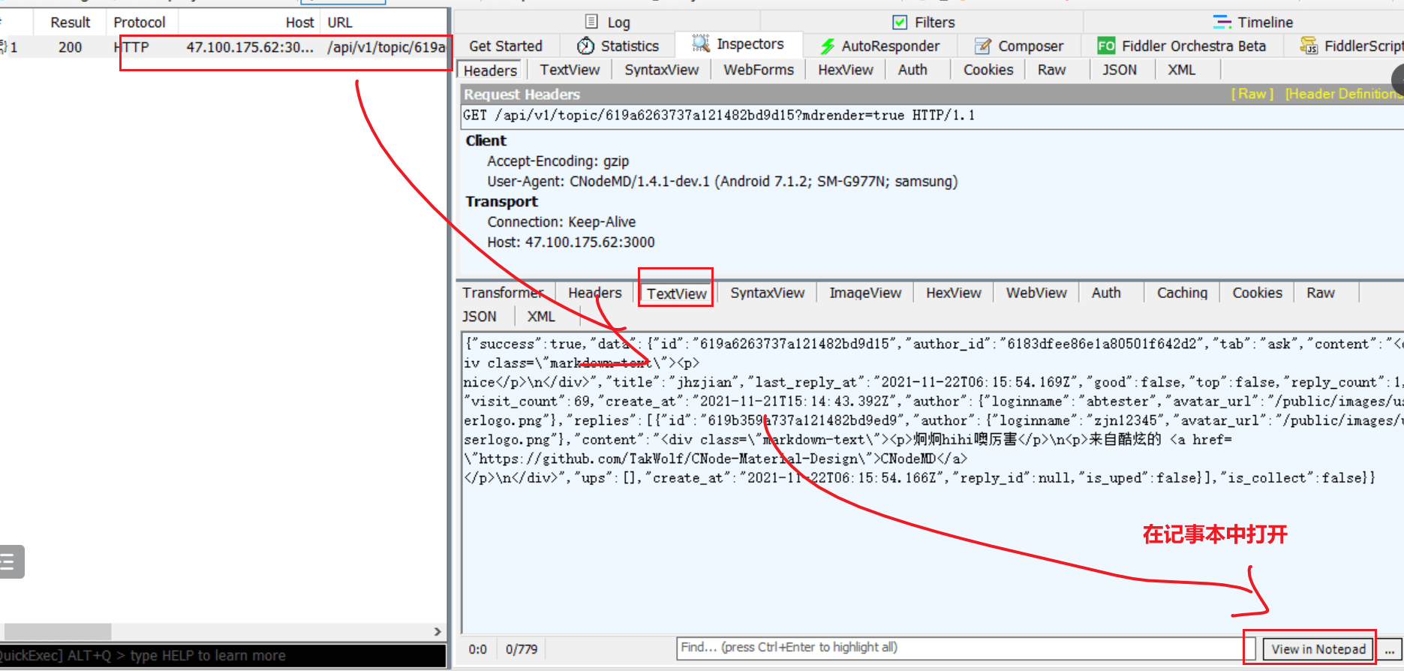The width and height of the screenshot is (1404, 671).
Task: Click the Log document icon
Action: (591, 22)
